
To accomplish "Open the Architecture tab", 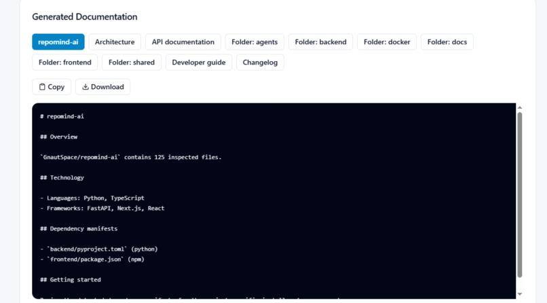I will pos(115,42).
